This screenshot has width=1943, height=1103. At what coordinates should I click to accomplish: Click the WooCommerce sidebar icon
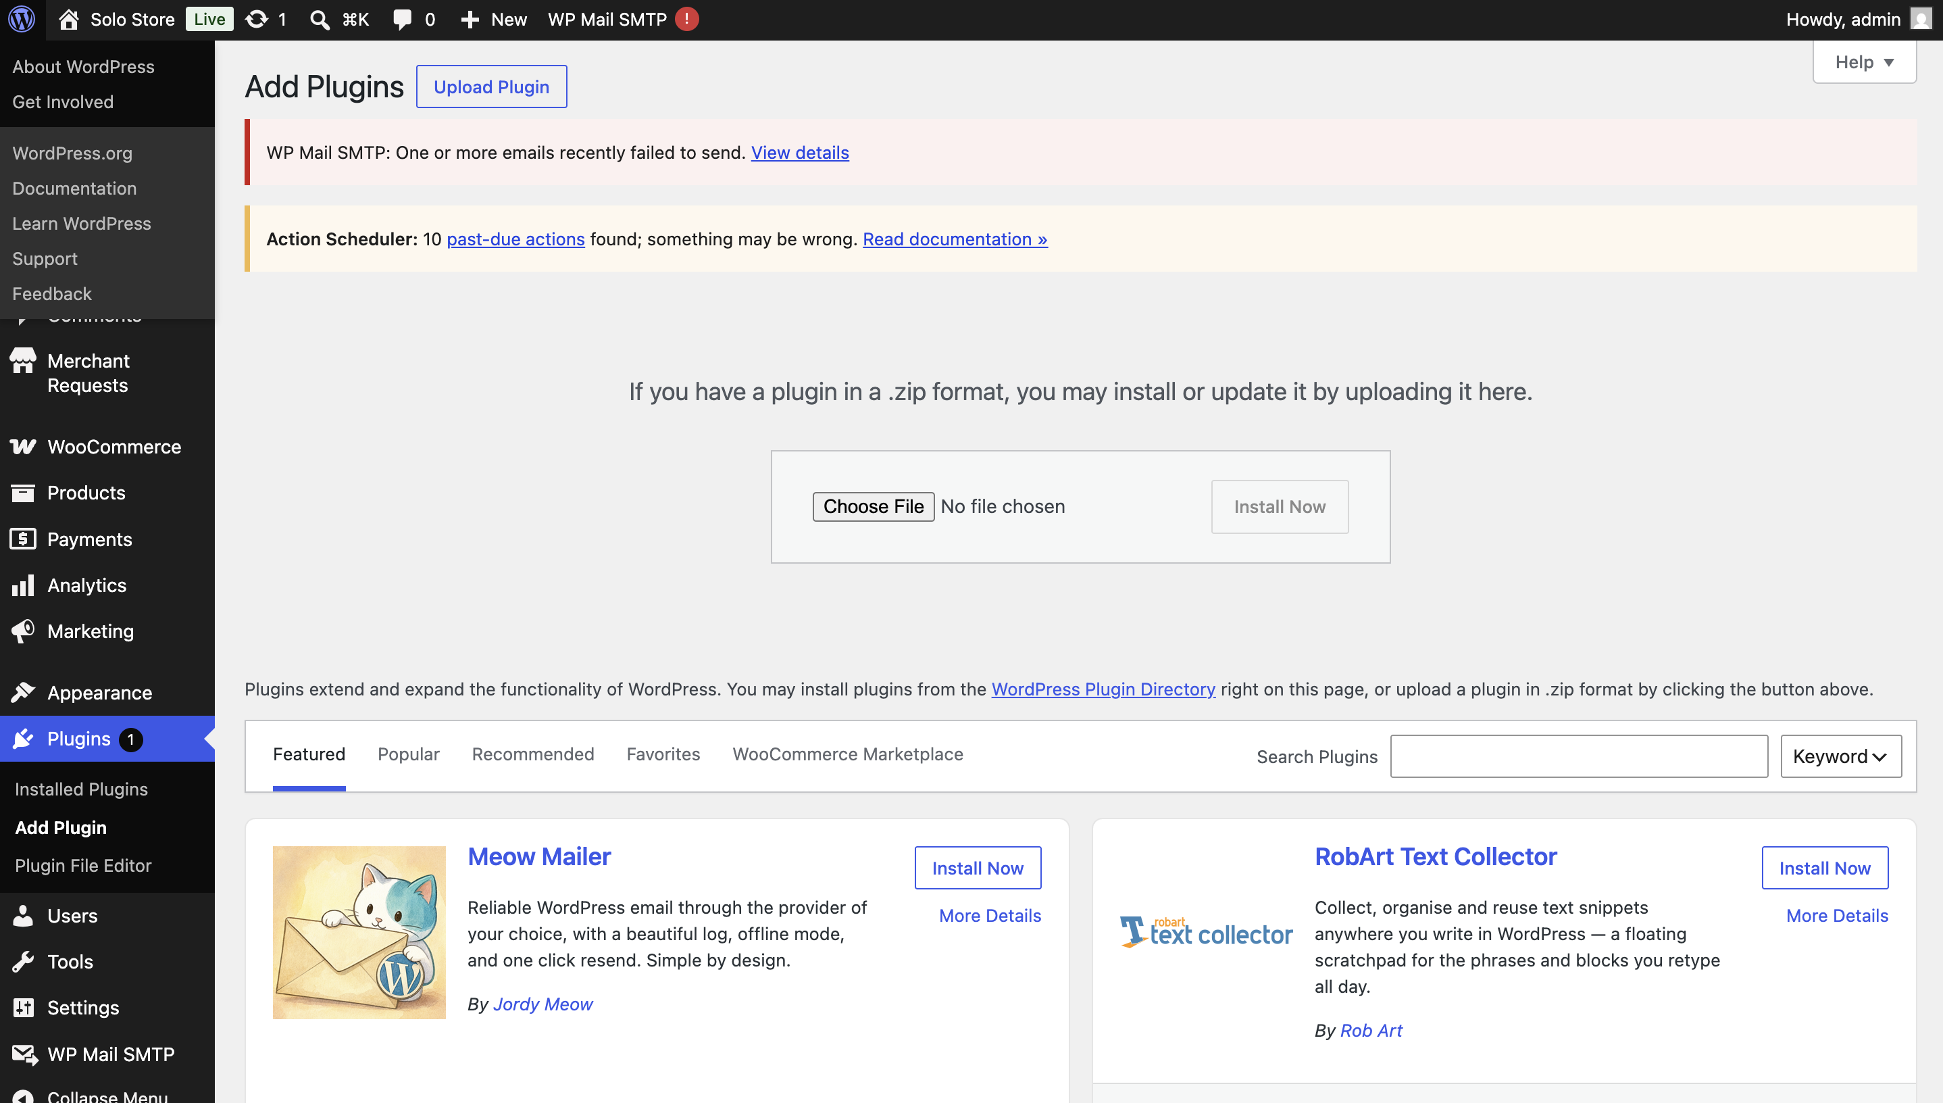click(23, 447)
